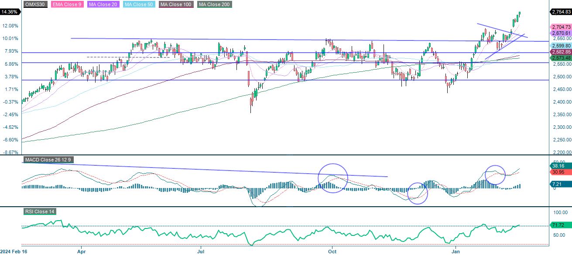Screen dimensions: 572x255
Task: Click the pink 2,704.73 price label
Action: (x=560, y=27)
